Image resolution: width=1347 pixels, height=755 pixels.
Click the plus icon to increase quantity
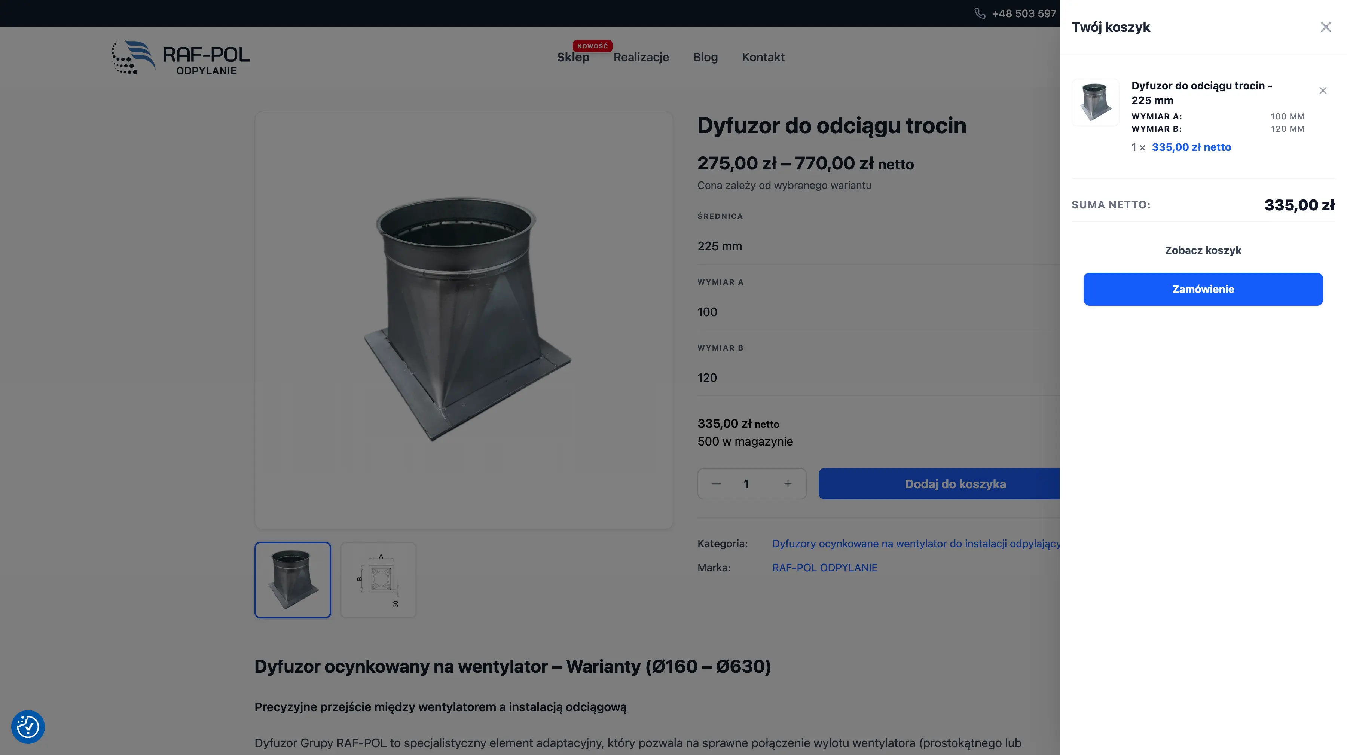[x=788, y=484]
